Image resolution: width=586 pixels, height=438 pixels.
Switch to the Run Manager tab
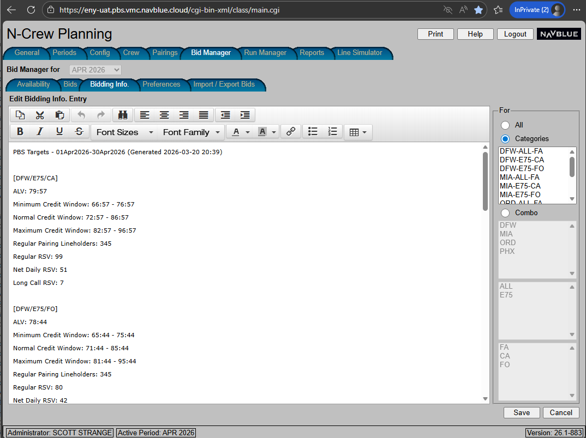[x=265, y=53]
